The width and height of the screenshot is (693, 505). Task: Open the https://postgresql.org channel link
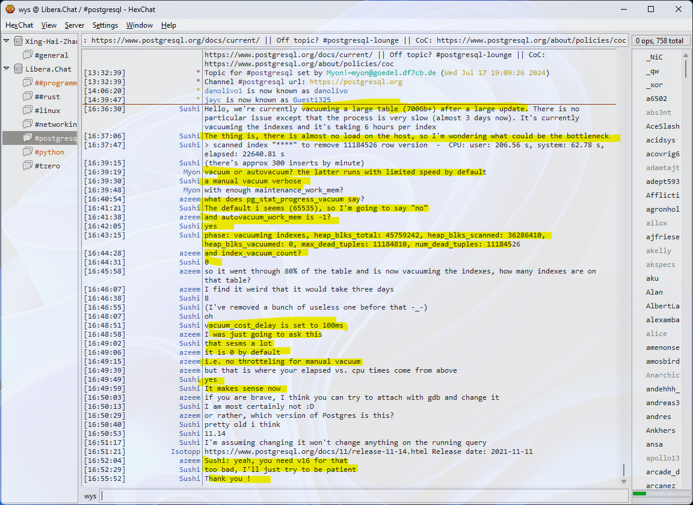pos(356,82)
